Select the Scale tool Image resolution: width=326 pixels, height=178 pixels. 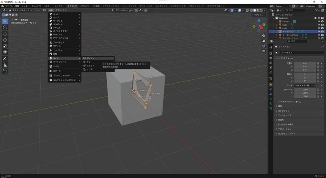(x=5, y=46)
